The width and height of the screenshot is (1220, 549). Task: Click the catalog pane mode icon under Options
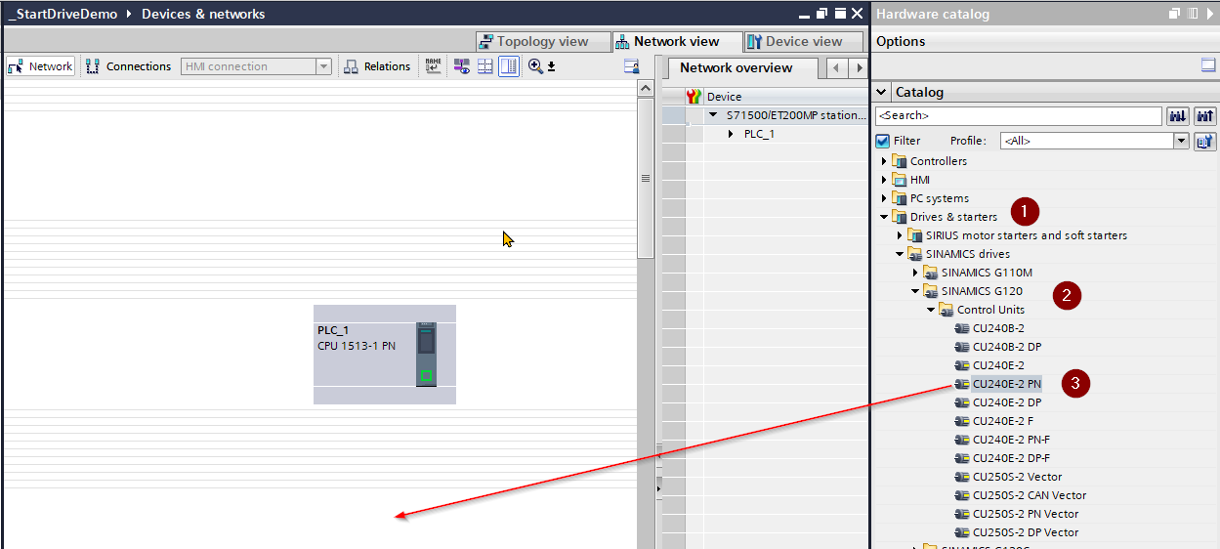pos(1208,65)
